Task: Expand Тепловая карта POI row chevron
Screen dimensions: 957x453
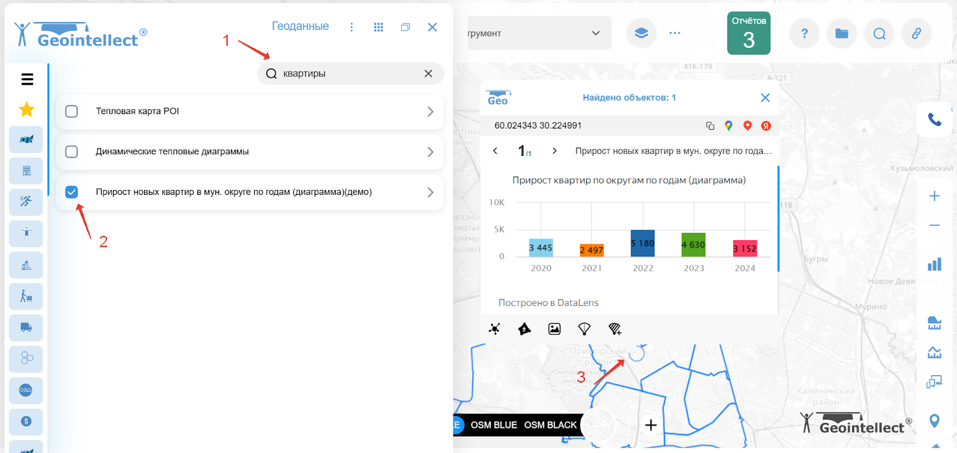Action: 430,111
